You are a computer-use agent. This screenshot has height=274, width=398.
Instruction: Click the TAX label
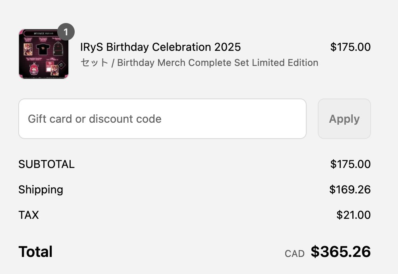(29, 215)
